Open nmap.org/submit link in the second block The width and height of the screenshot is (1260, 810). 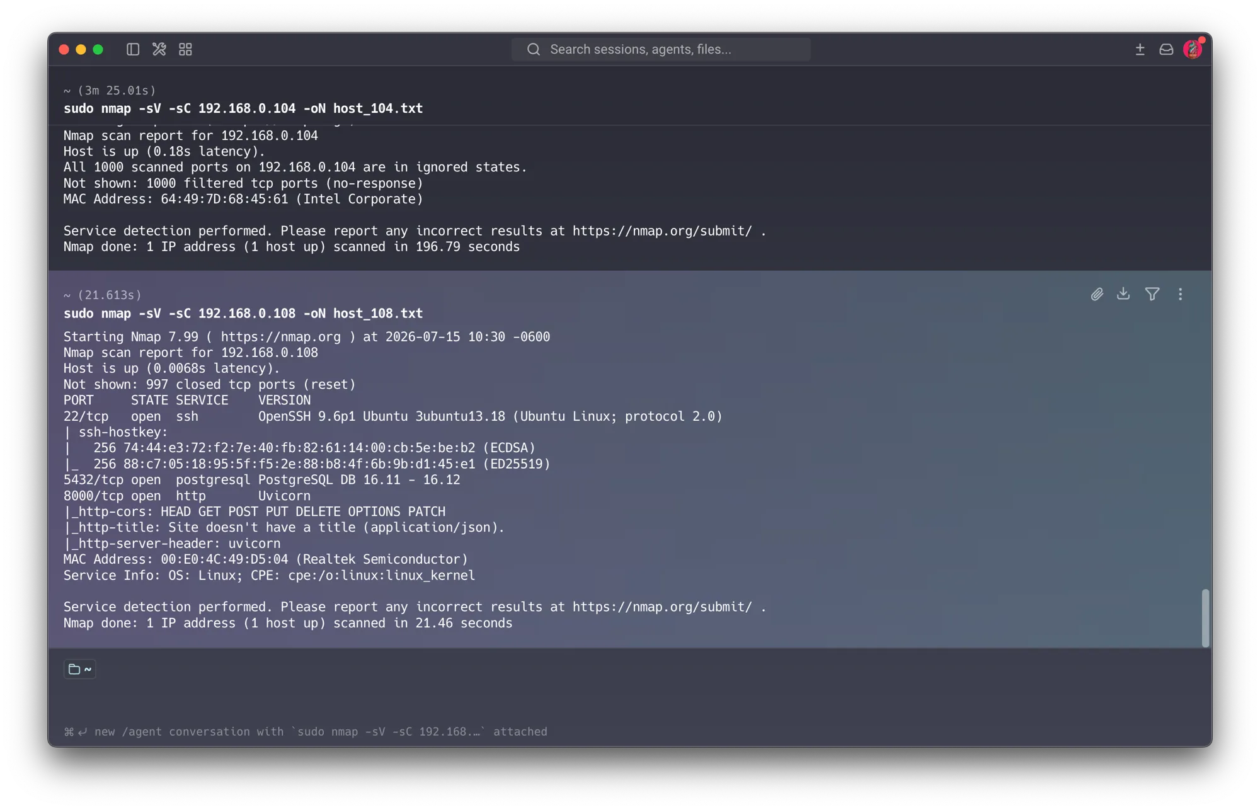(662, 607)
